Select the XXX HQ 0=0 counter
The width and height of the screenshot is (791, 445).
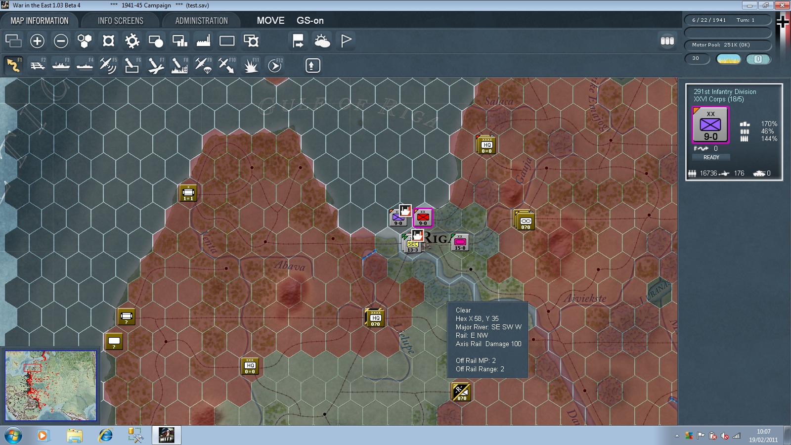coord(250,366)
